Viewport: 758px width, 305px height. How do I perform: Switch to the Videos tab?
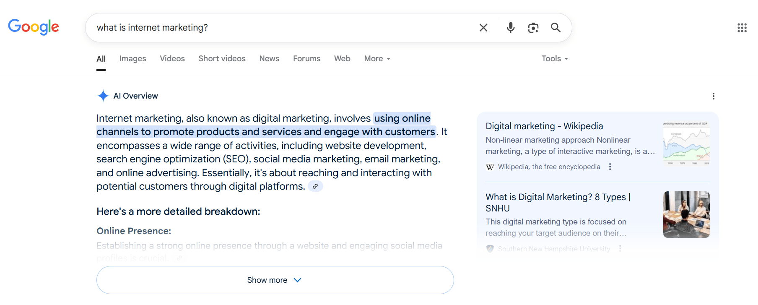click(x=172, y=59)
